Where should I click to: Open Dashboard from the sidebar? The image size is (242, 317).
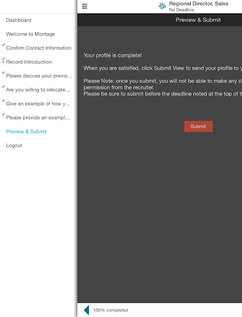click(x=19, y=20)
